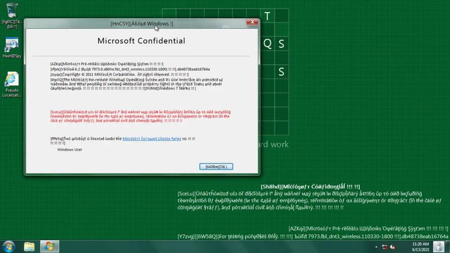Click the Version 6.2 build line
This screenshot has width=450, height=253.
[130, 69]
